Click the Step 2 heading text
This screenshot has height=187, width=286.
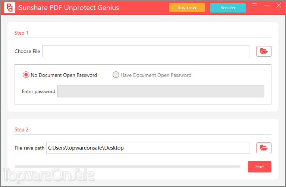coord(21,129)
